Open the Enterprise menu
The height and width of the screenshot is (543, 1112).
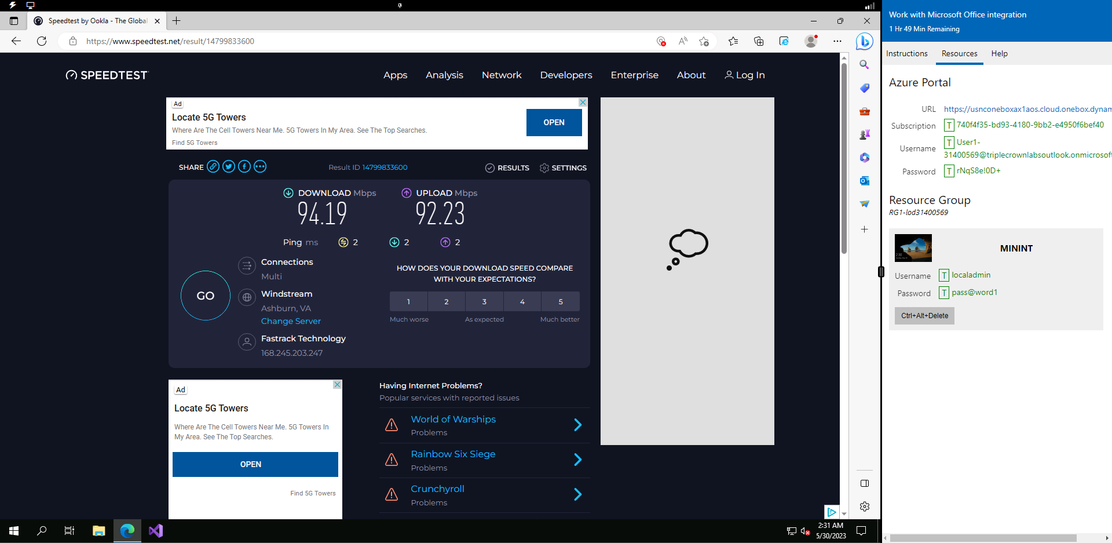(635, 75)
